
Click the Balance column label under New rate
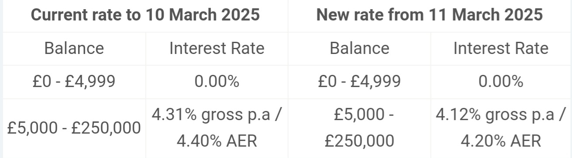[x=359, y=48]
